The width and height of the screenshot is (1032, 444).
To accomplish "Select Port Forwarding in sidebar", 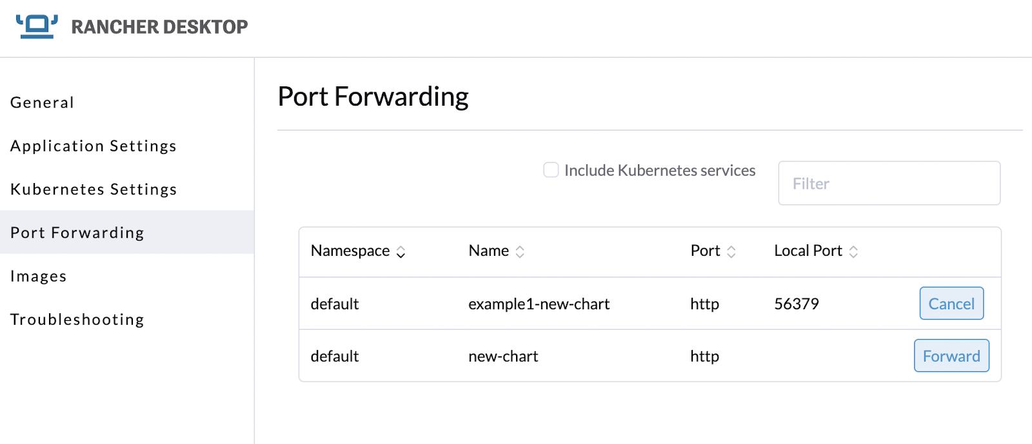I will pyautogui.click(x=77, y=233).
